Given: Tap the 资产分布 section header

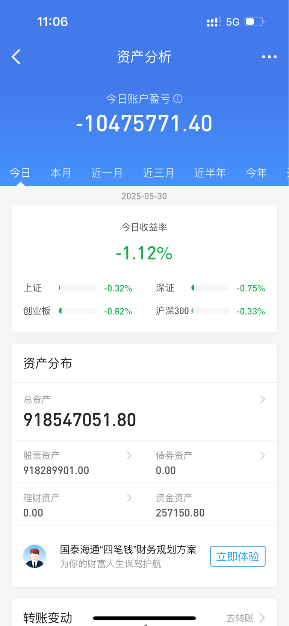Looking at the screenshot, I should point(48,364).
